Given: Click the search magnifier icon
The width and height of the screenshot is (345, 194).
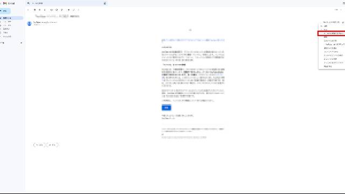Looking at the screenshot, I should (x=29, y=3).
